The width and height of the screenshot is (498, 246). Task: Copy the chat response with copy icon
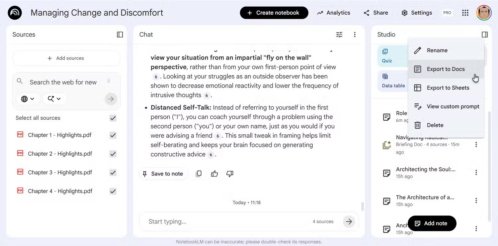(x=199, y=174)
